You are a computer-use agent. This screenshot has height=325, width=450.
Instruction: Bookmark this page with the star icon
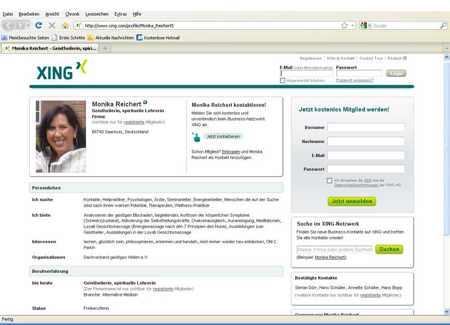[344, 25]
